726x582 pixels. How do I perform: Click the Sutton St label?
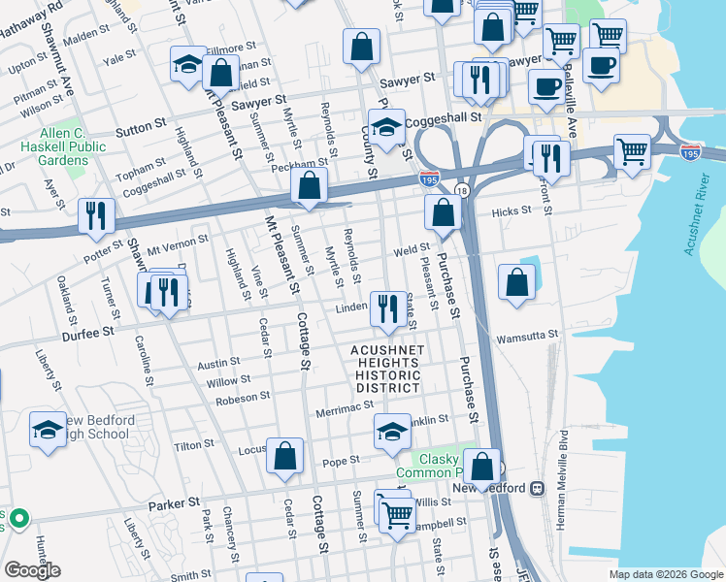coord(141,127)
